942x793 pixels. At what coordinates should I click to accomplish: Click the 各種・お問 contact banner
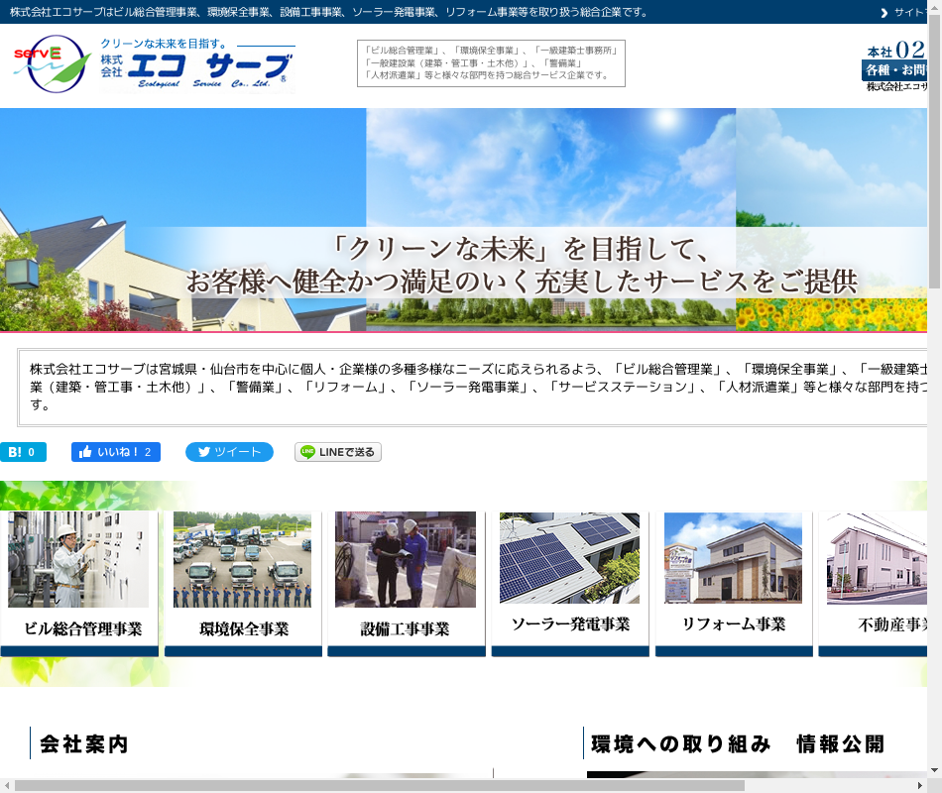[x=894, y=70]
